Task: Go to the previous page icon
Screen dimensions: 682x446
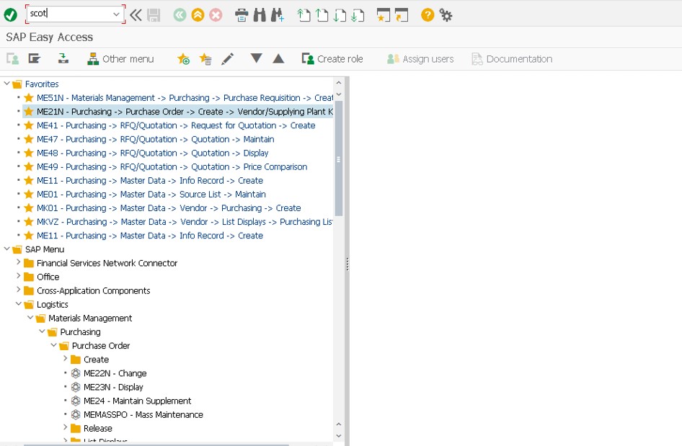Action: (x=322, y=15)
